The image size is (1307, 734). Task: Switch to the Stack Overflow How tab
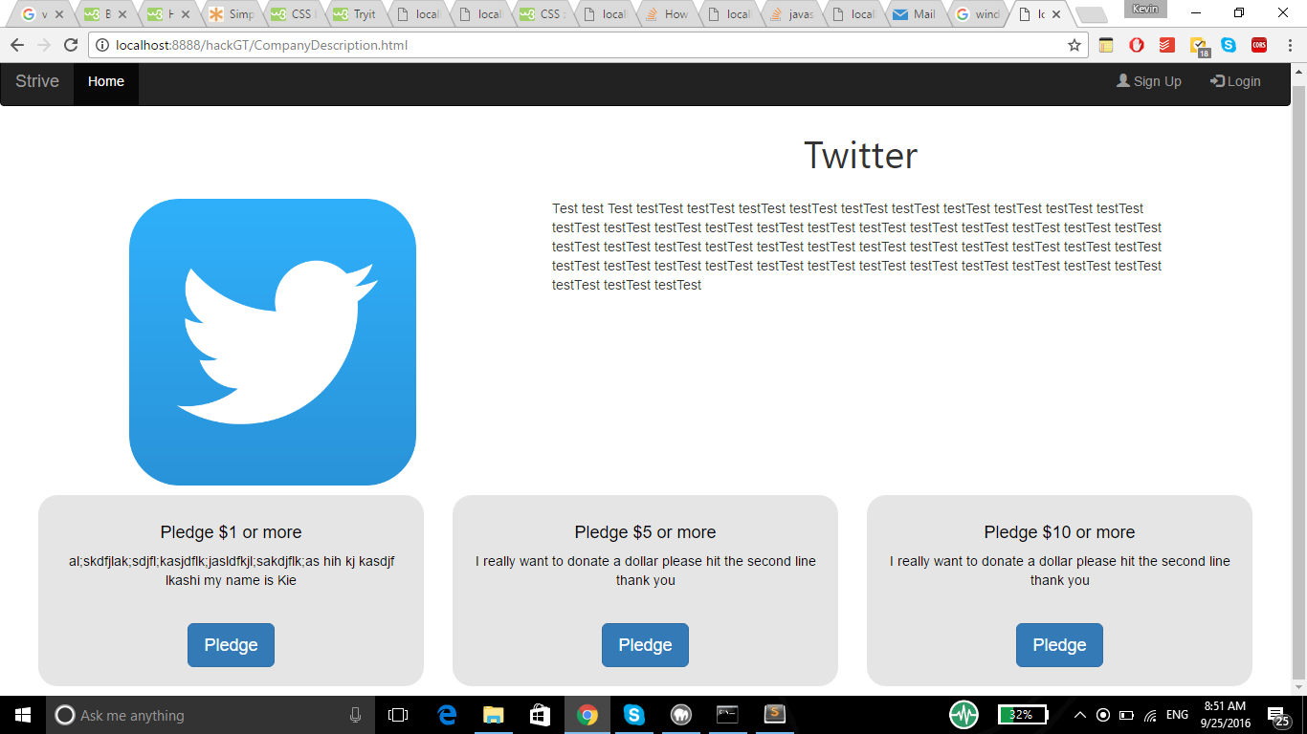point(666,14)
